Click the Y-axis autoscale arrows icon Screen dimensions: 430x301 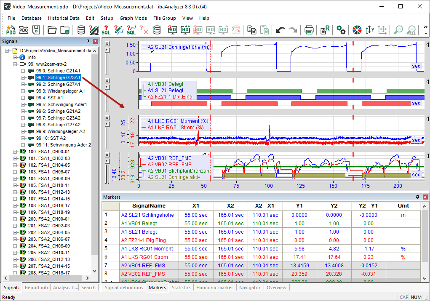[369, 30]
